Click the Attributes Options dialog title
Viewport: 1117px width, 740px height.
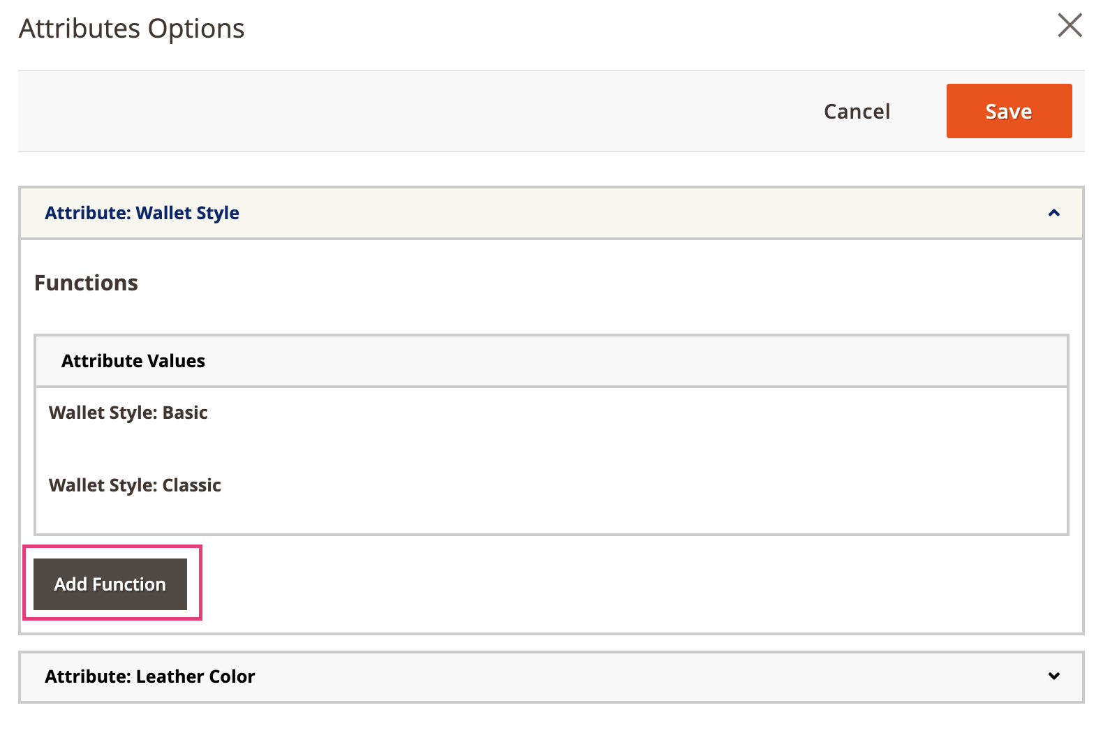pos(131,28)
